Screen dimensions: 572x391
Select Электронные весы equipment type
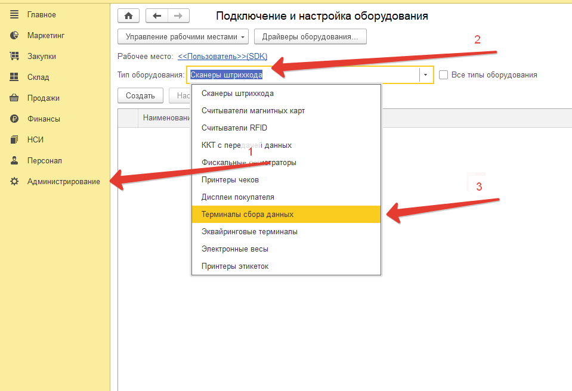[x=235, y=249]
